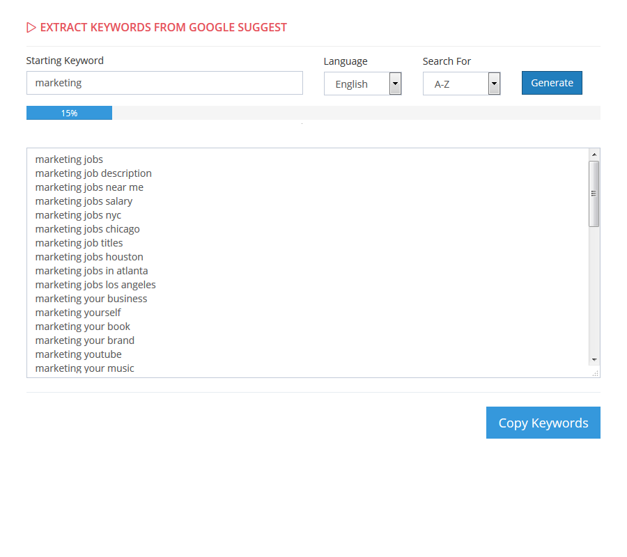Click the textarea resize grip corner

pos(596,374)
